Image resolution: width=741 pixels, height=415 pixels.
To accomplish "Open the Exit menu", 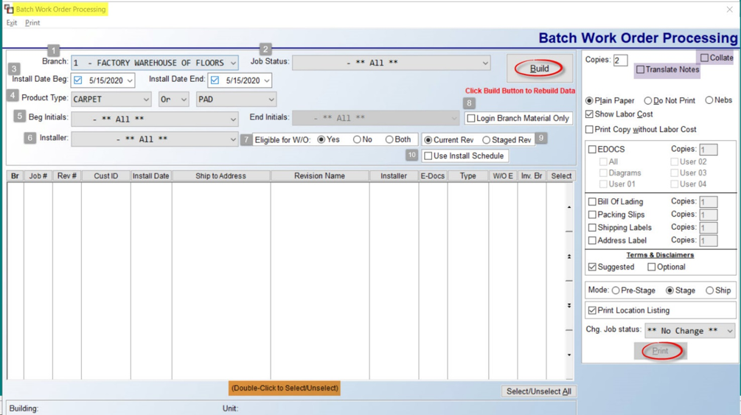I will click(11, 23).
